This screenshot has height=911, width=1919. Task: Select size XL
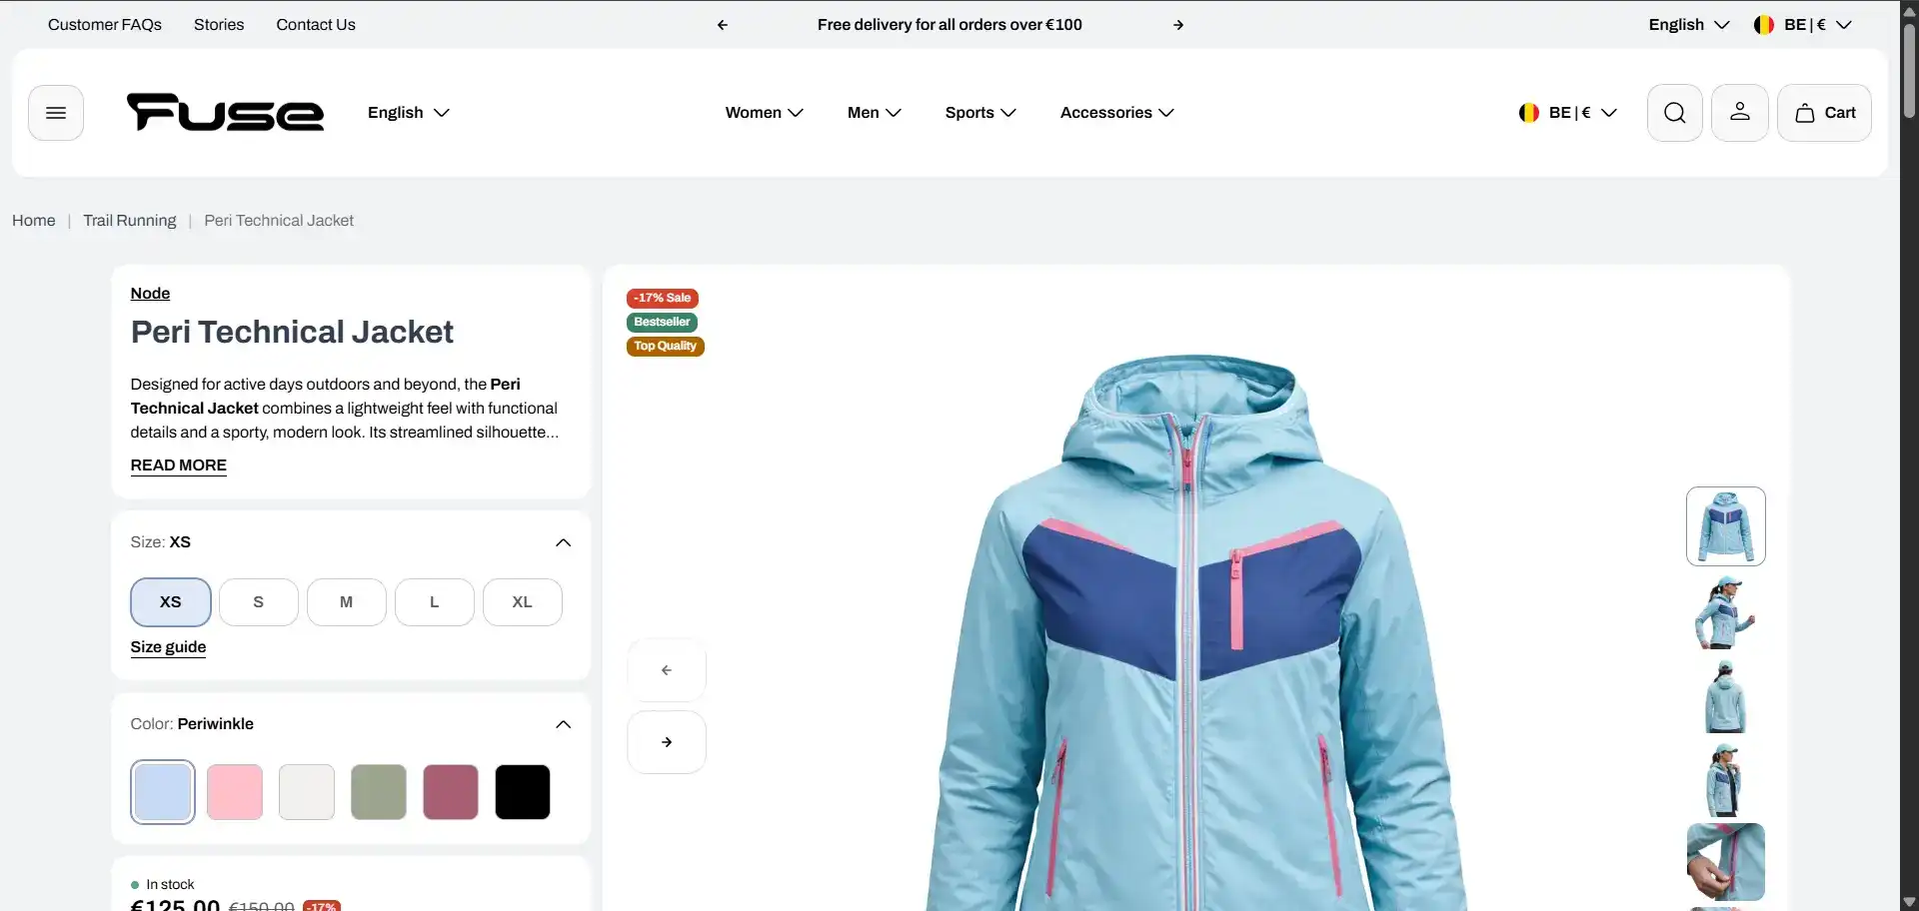click(x=523, y=602)
